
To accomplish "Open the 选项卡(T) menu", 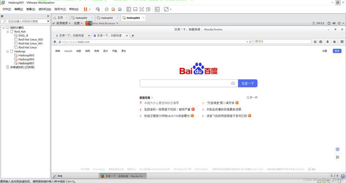I will pyautogui.click(x=60, y=9).
